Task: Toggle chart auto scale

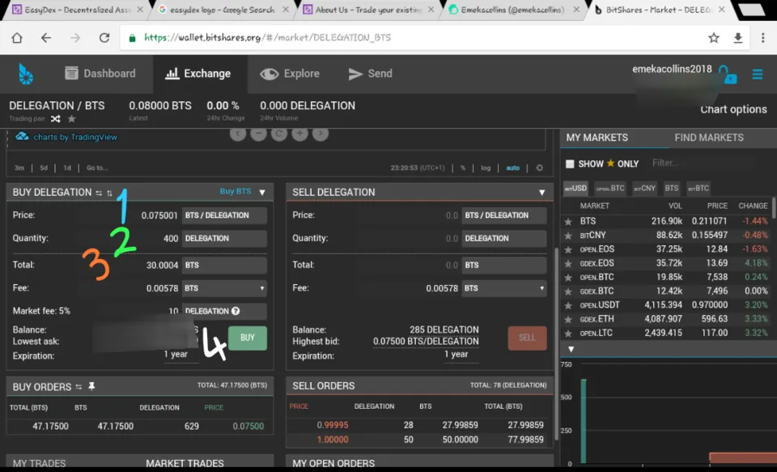Action: coord(513,168)
